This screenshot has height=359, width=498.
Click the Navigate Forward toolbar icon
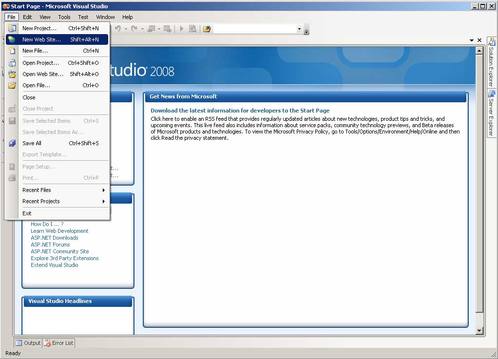[167, 29]
